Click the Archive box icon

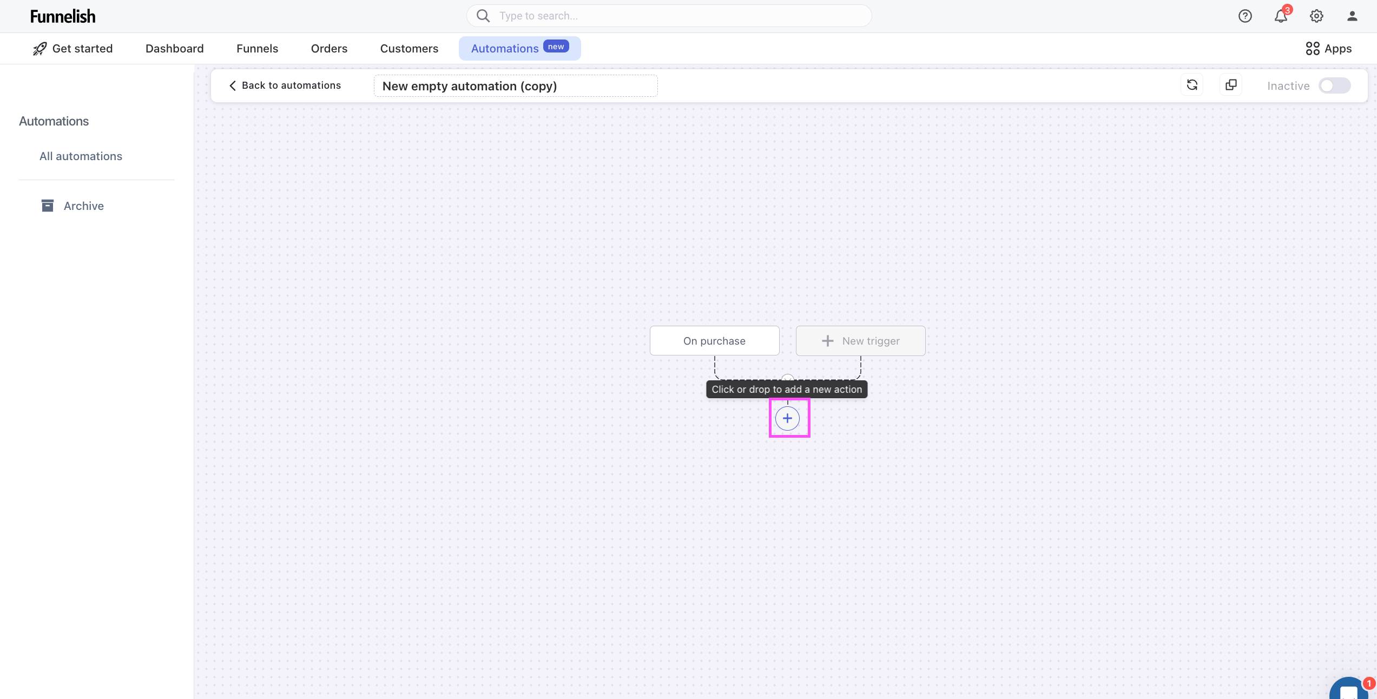click(x=48, y=206)
